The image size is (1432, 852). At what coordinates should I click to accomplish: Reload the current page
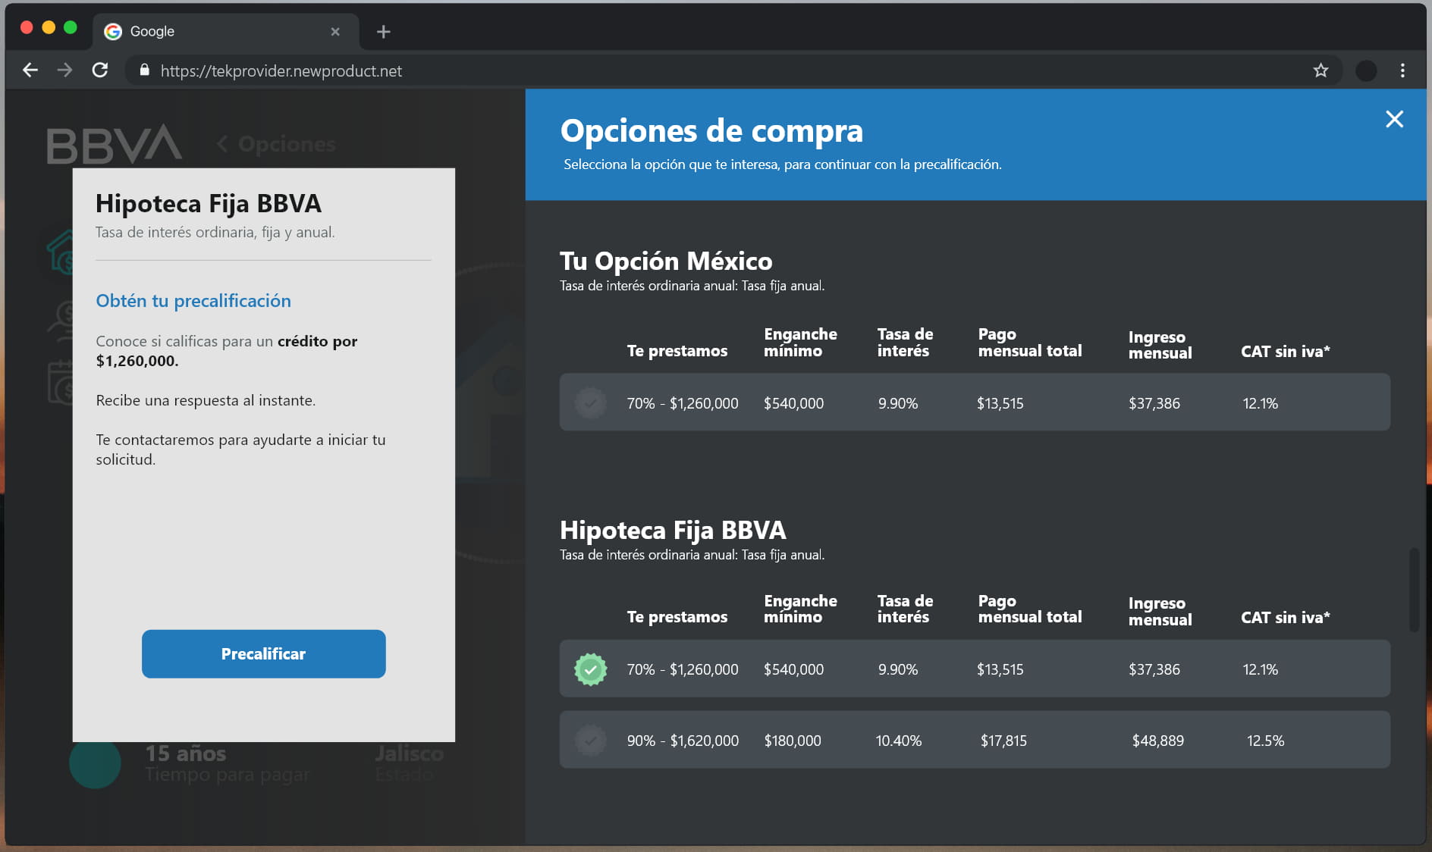(100, 70)
